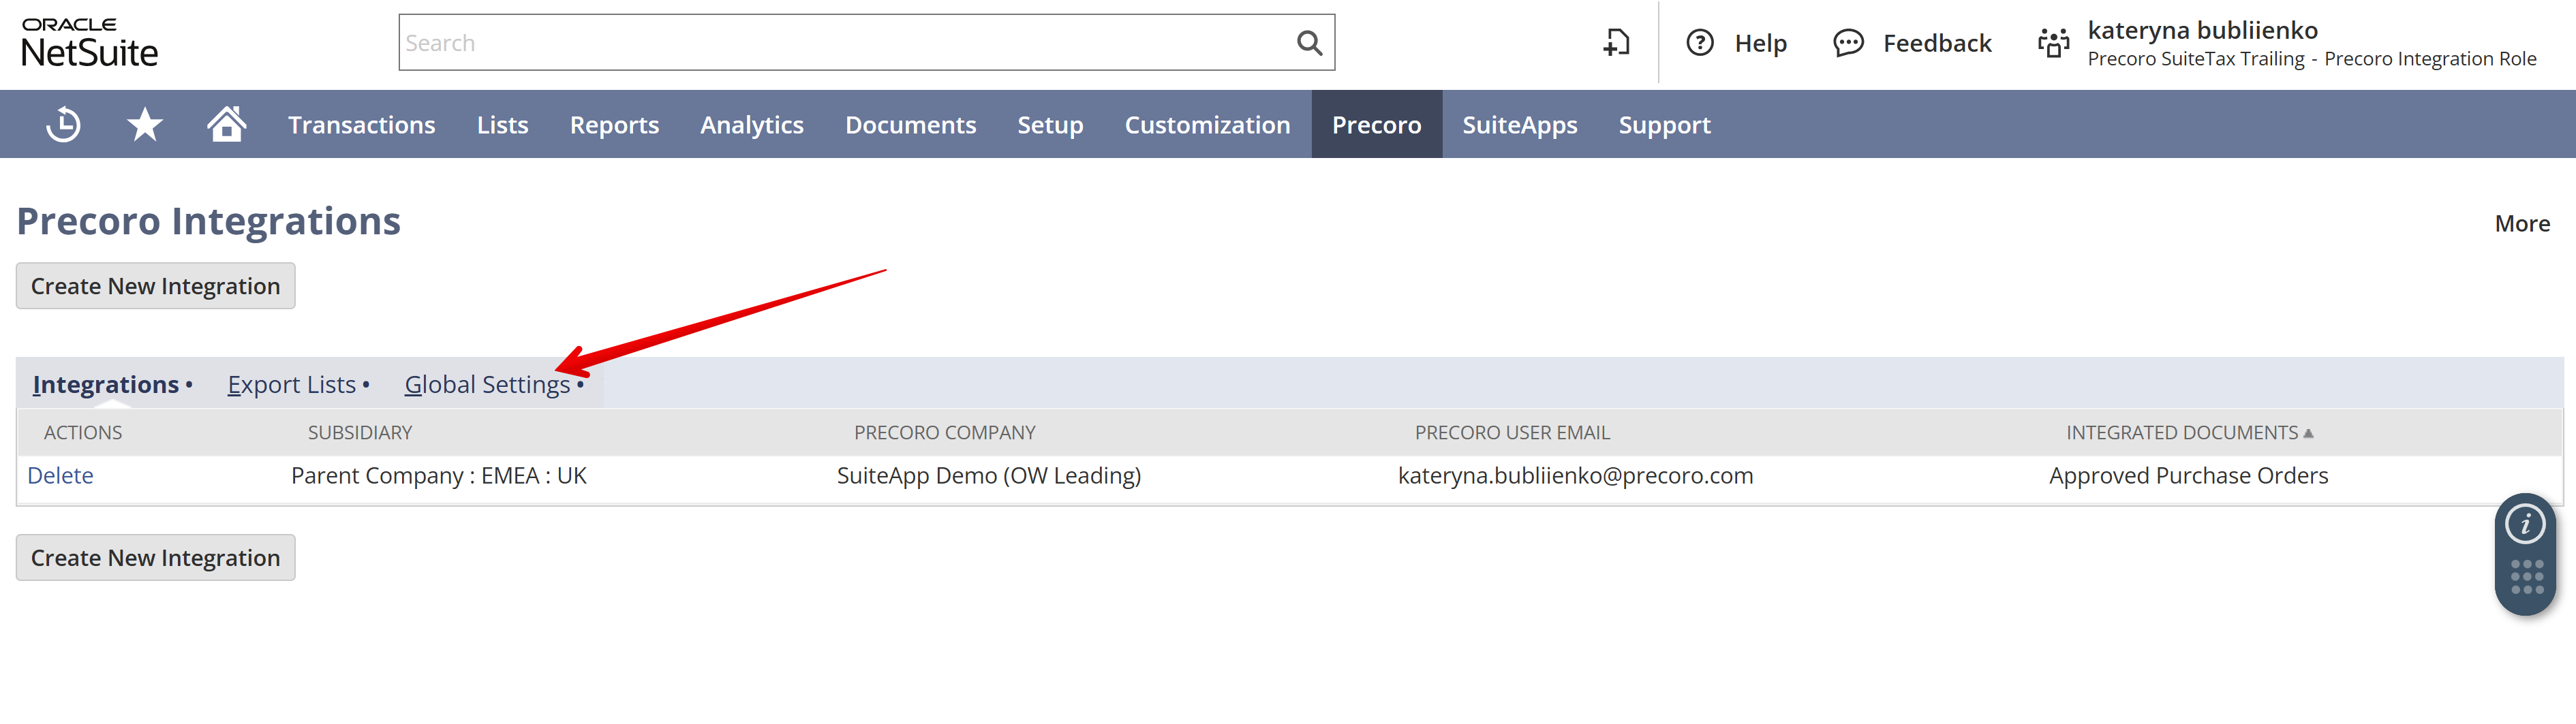Click the Feedback text link
The height and width of the screenshot is (724, 2576).
(1937, 43)
